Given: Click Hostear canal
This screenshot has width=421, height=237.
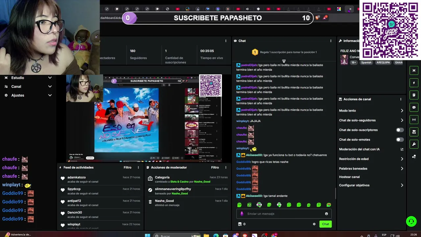Looking at the screenshot, I should pos(349,177).
